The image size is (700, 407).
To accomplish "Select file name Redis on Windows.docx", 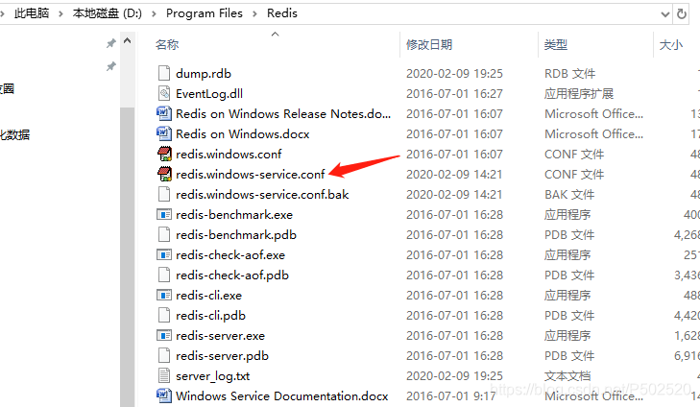I will click(243, 133).
